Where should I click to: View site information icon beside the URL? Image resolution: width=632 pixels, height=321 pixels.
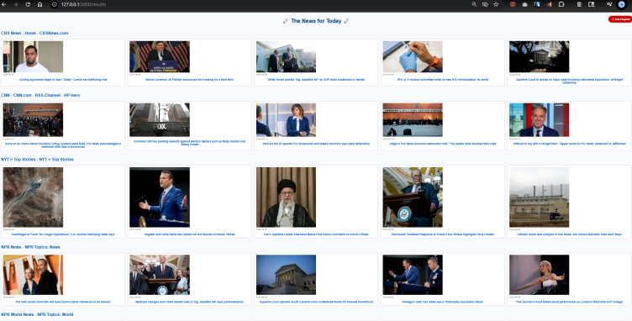(x=55, y=4)
